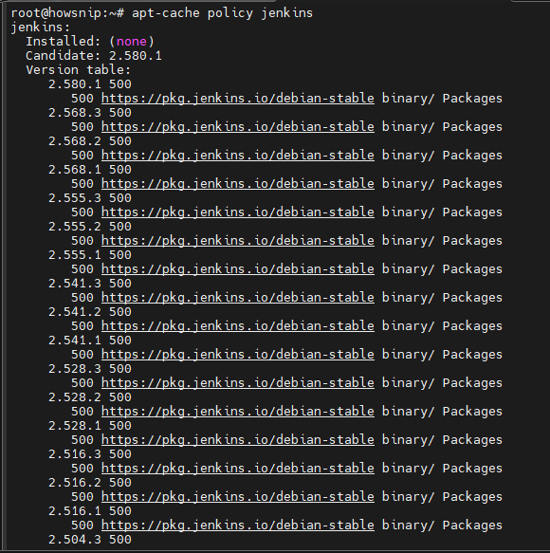Open the repository link under version 2.568.3

pyautogui.click(x=238, y=127)
